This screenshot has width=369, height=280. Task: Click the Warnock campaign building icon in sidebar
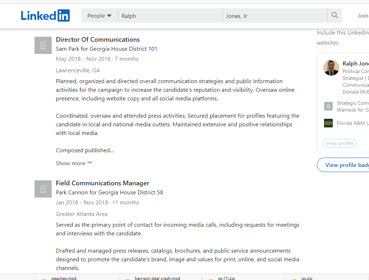pyautogui.click(x=328, y=106)
